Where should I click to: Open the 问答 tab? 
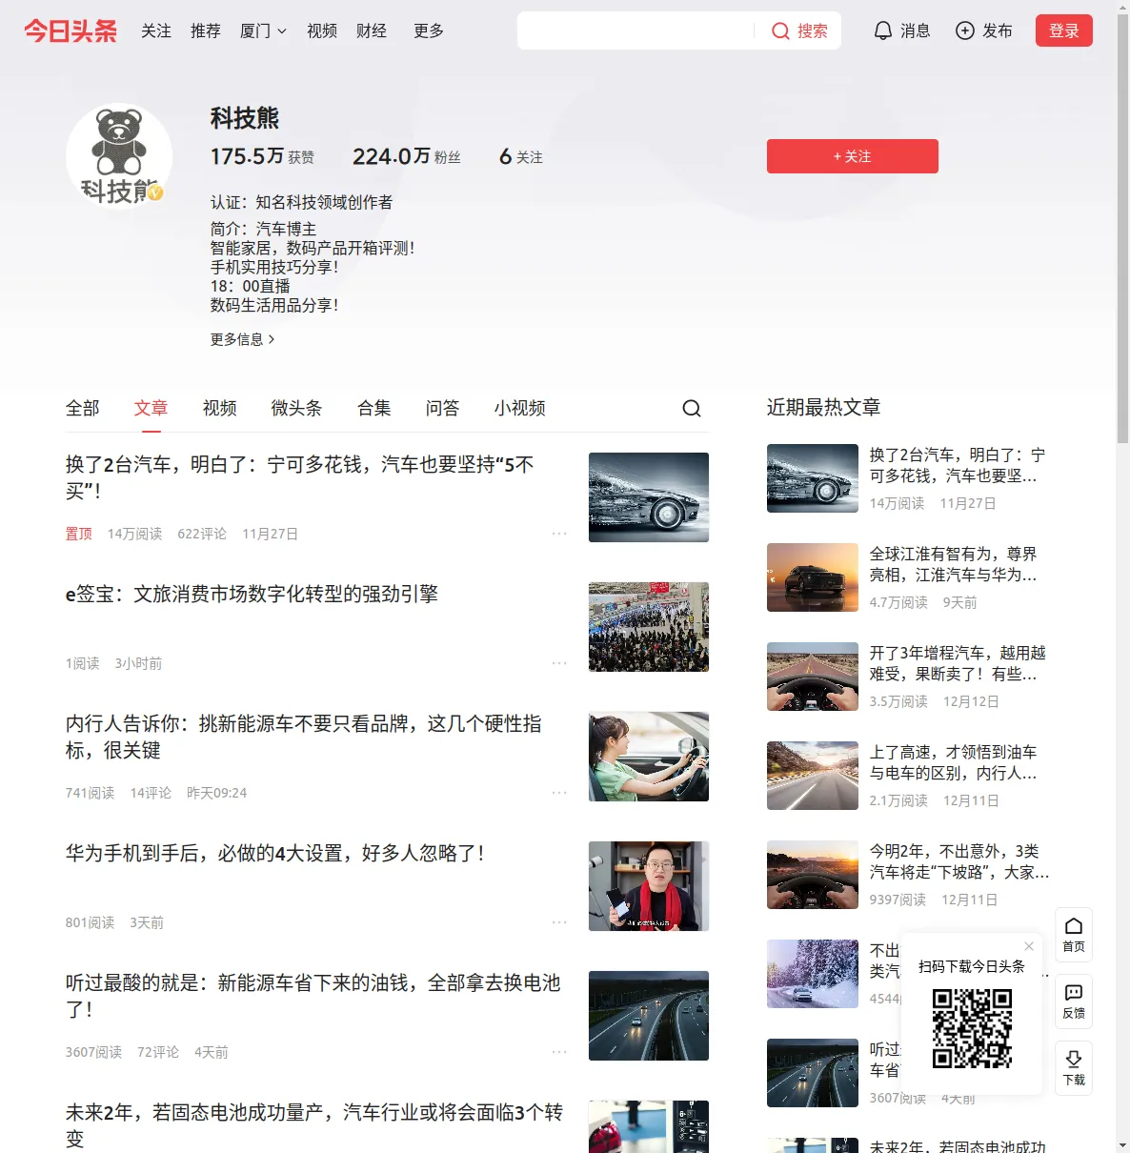tap(443, 409)
